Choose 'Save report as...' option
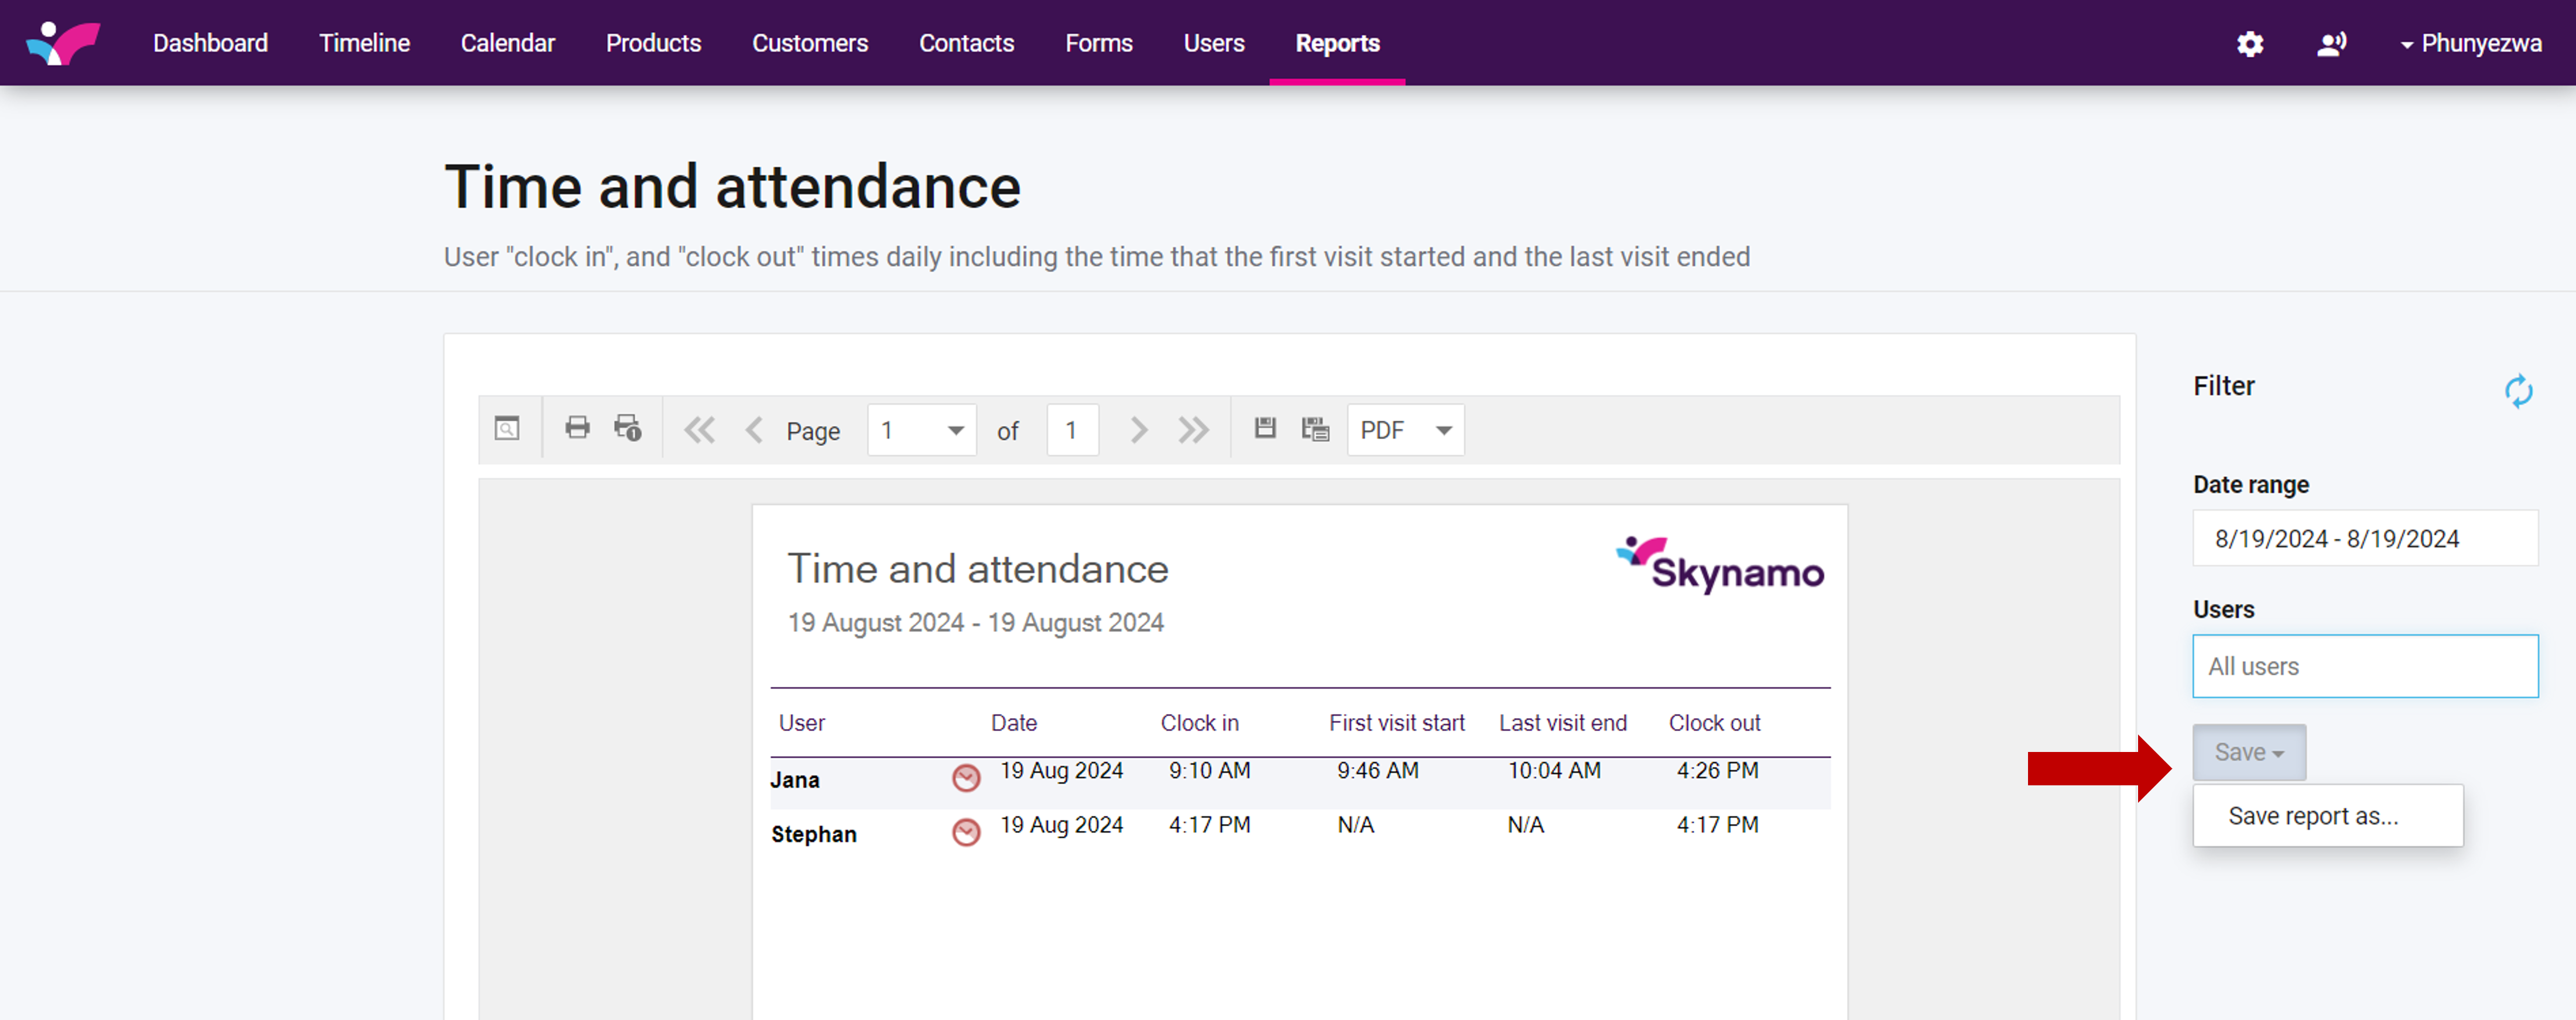Viewport: 2576px width, 1020px height. click(2312, 816)
